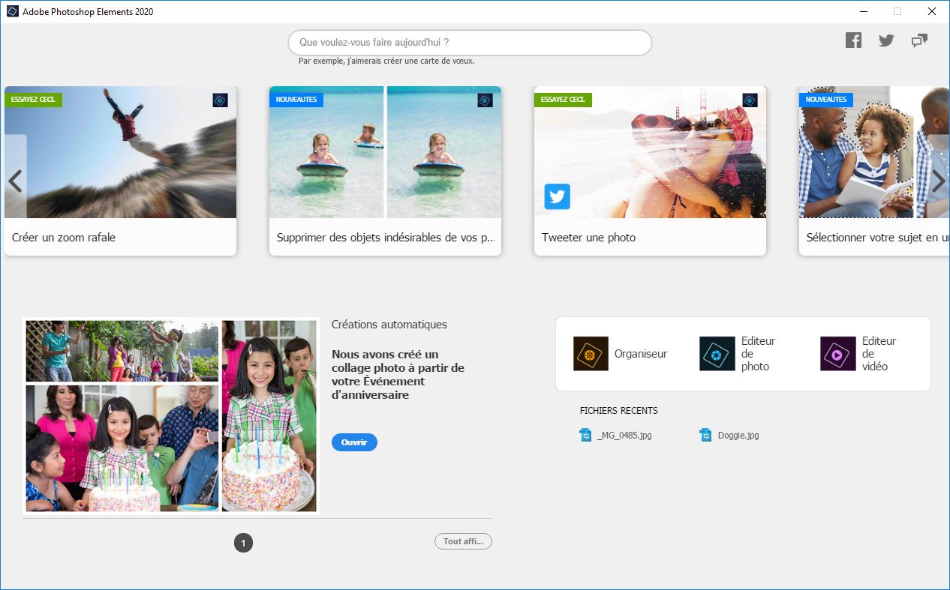The width and height of the screenshot is (950, 590).
Task: Select page indicator 1 below the collage
Action: coord(243,542)
